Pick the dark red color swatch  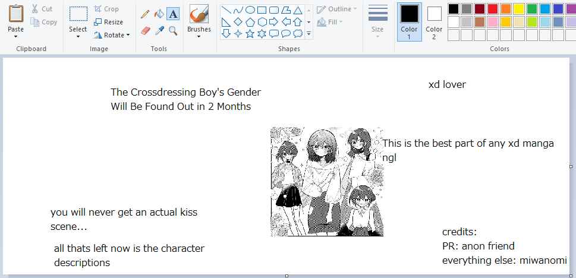[480, 9]
